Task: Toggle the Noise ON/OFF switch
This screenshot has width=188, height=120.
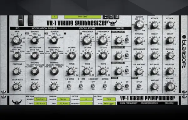Action: (127, 86)
